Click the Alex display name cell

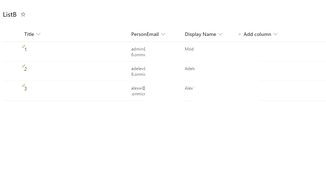pyautogui.click(x=189, y=88)
